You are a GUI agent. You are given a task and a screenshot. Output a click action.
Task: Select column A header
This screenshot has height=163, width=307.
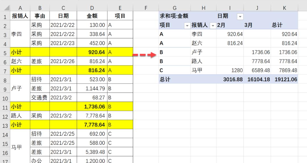tap(20, 8)
